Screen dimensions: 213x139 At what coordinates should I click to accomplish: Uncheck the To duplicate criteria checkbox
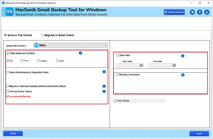[8, 61]
